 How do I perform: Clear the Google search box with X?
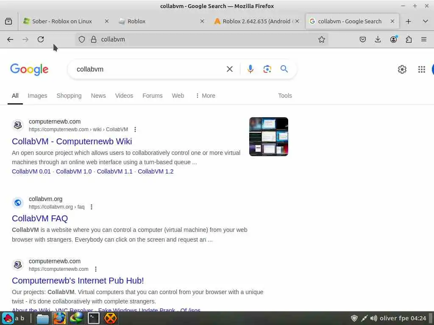pyautogui.click(x=229, y=69)
